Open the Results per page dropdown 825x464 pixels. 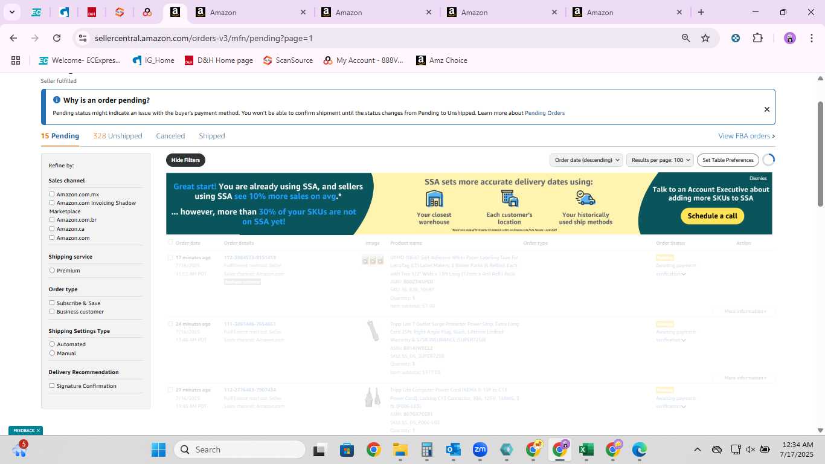click(660, 160)
